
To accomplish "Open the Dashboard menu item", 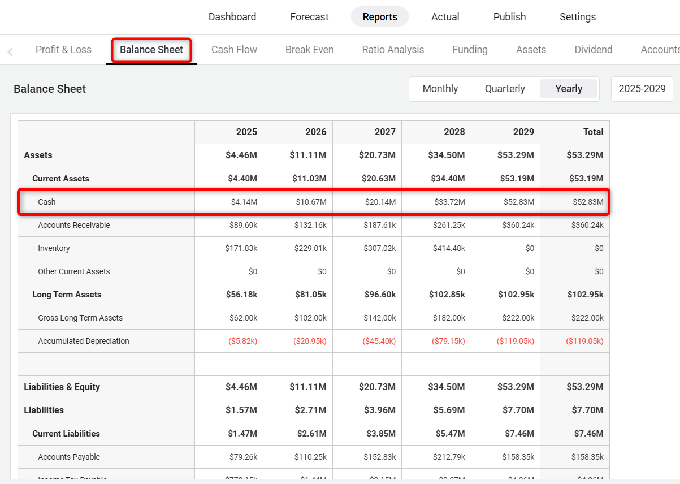I will (232, 17).
